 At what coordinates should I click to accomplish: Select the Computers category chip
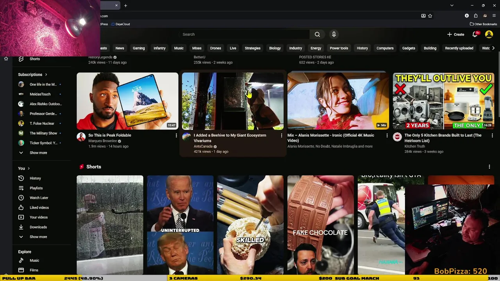click(x=385, y=48)
